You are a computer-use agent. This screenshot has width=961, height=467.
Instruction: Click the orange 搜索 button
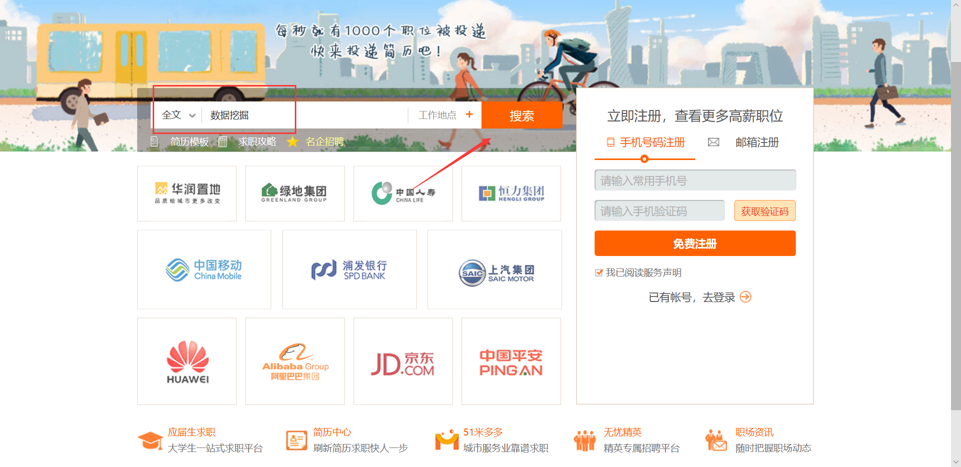[x=522, y=115]
